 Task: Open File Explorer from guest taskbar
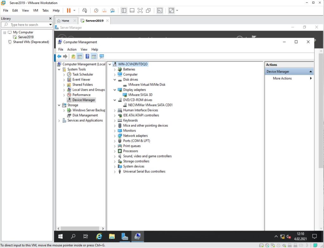click(112, 236)
